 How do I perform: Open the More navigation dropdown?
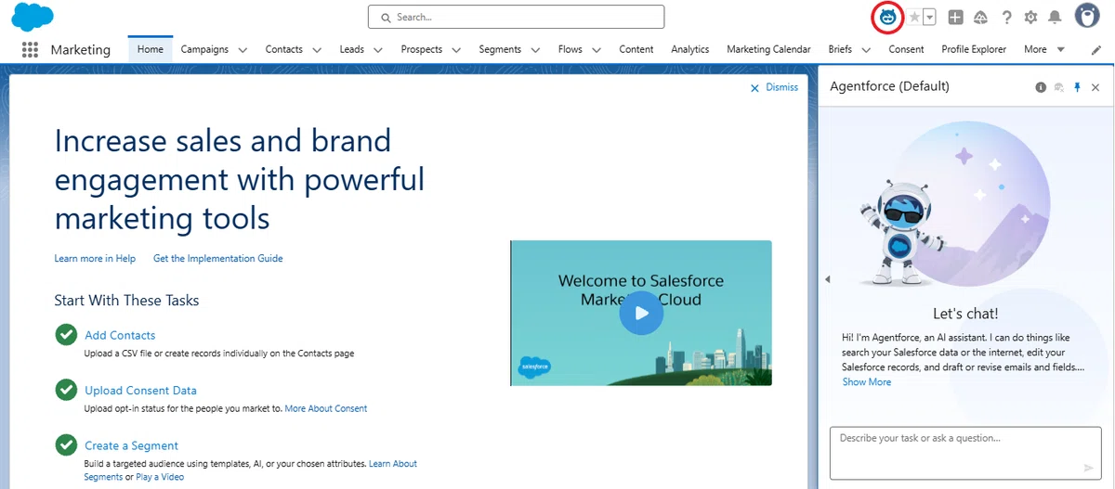coord(1044,49)
